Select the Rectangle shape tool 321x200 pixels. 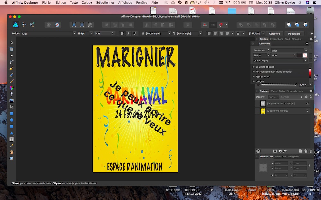[12, 114]
